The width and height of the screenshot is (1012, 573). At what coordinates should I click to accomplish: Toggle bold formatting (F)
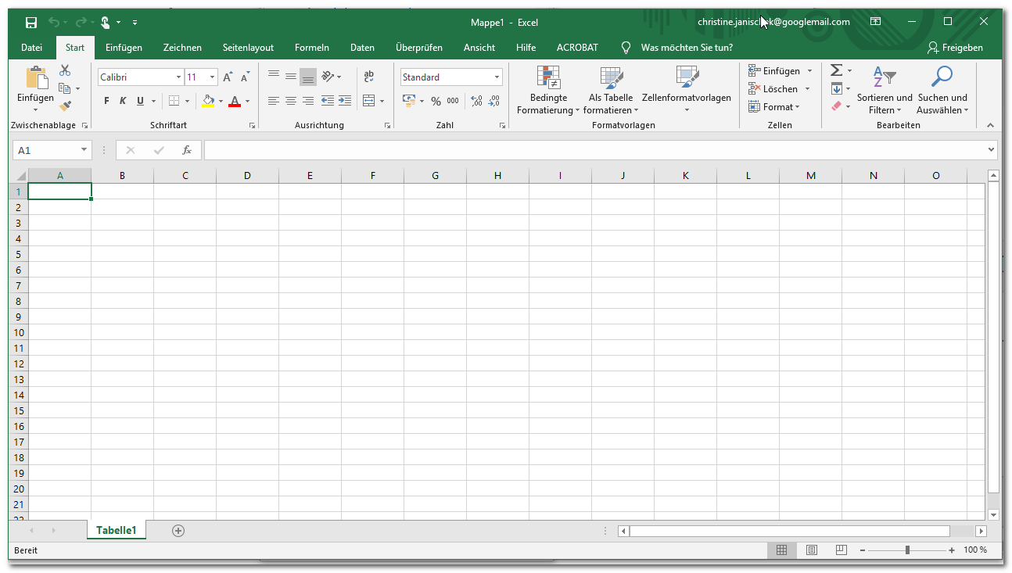point(107,101)
